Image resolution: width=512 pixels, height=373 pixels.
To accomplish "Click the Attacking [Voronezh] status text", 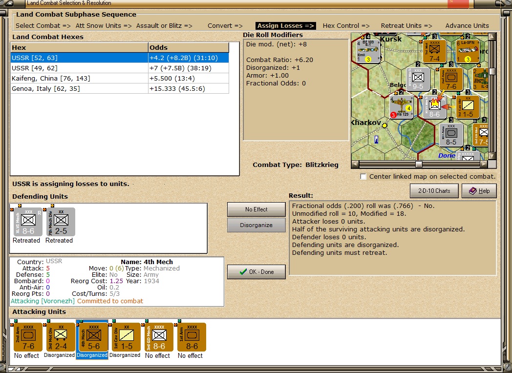I will pyautogui.click(x=43, y=301).
